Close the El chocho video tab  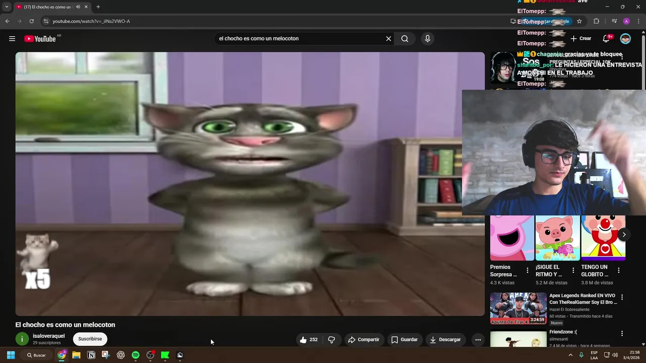pos(86,7)
